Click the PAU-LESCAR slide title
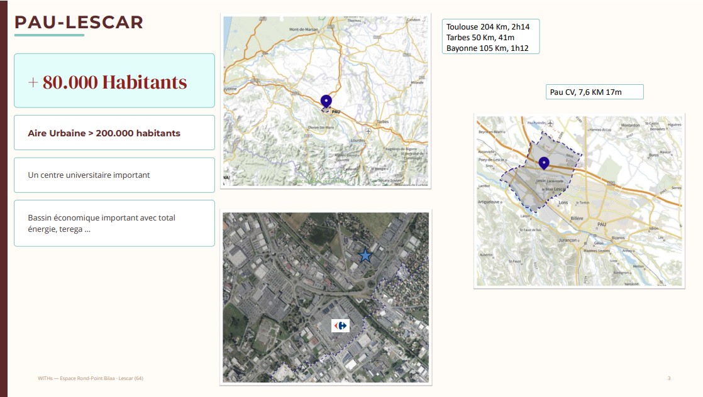Screen dimensions: 703x397 79,23
